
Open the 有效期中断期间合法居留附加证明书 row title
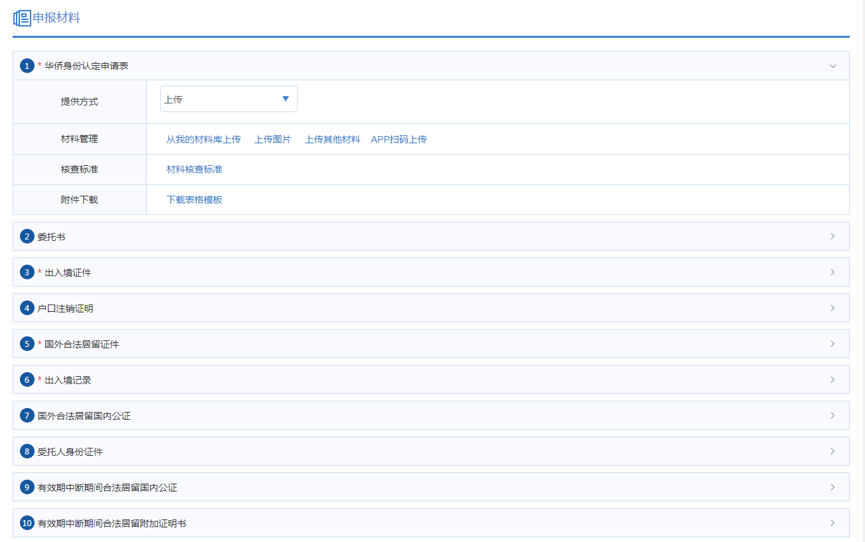[112, 523]
